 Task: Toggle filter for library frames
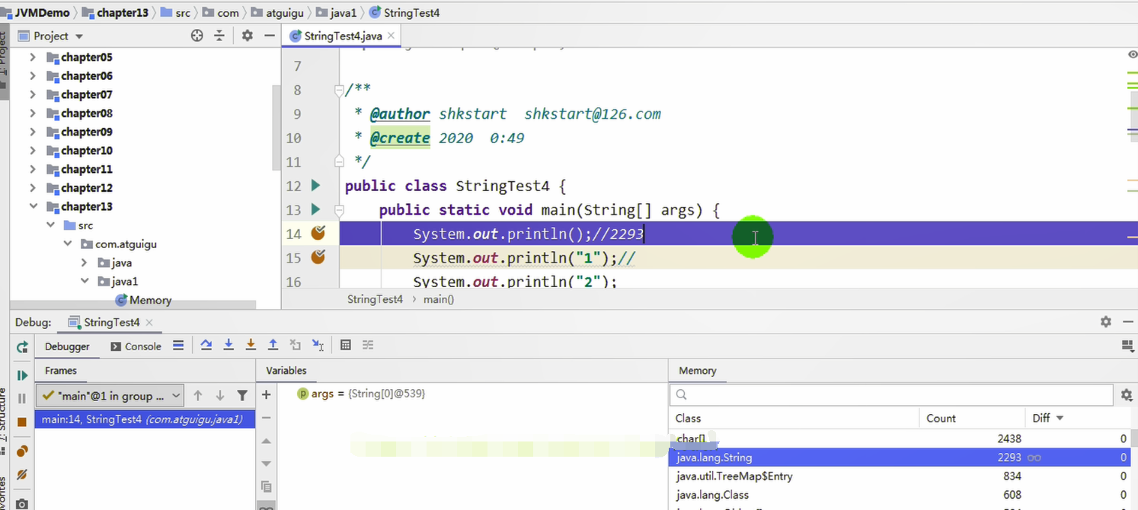click(242, 396)
